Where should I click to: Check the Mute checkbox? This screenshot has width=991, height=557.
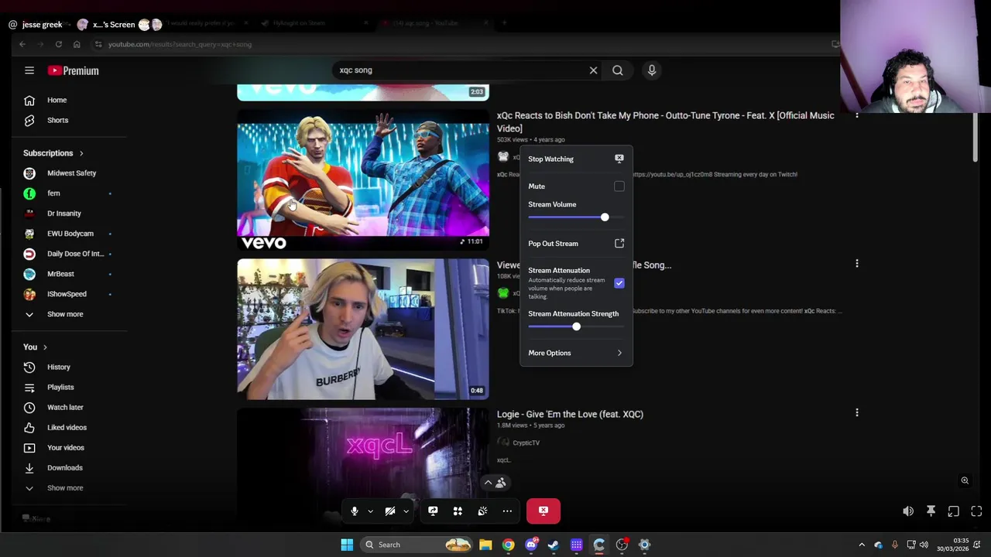click(x=619, y=186)
